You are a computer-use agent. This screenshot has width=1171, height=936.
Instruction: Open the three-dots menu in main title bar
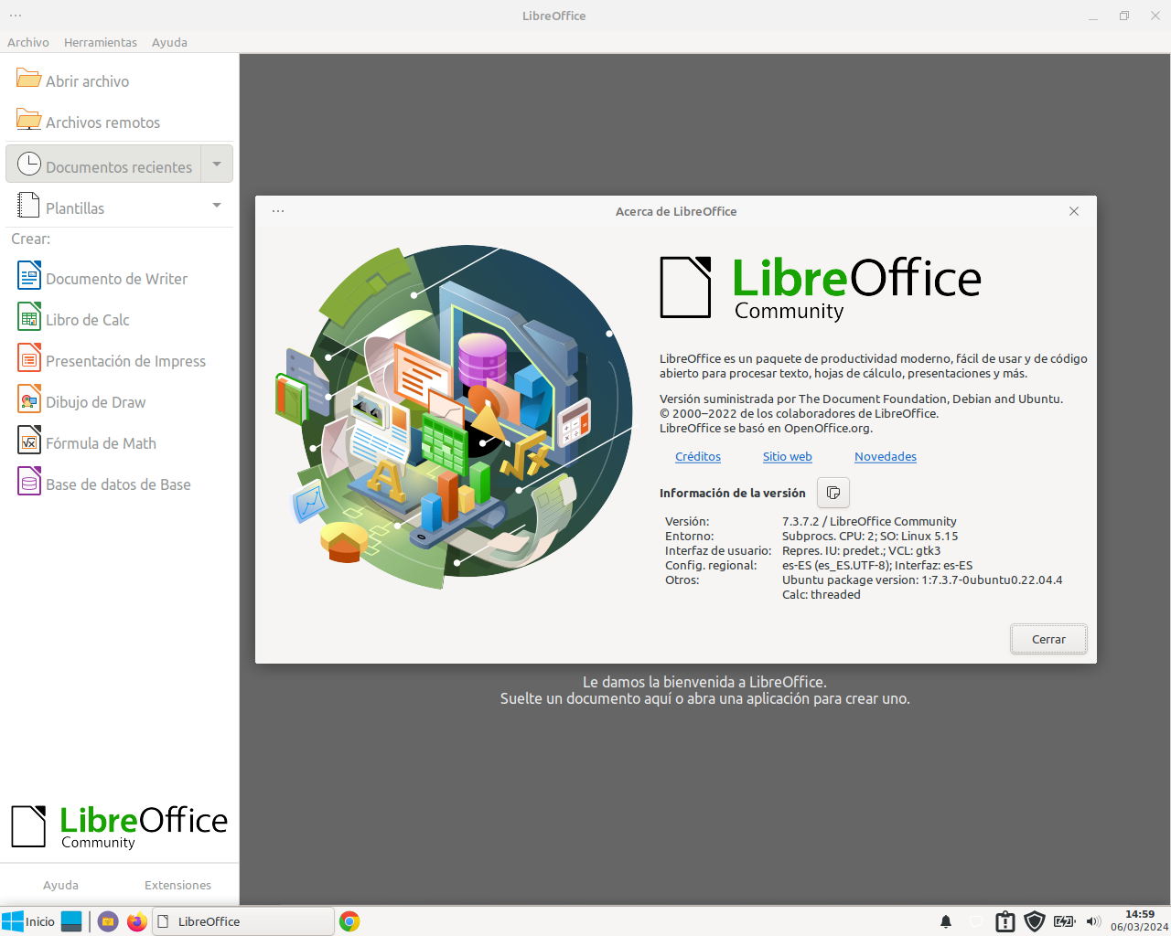[16, 16]
